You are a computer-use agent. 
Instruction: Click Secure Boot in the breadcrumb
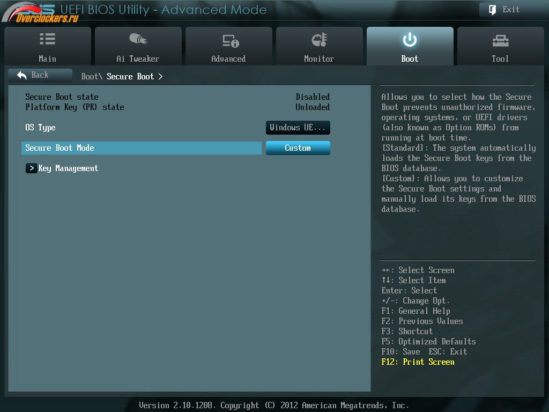130,76
